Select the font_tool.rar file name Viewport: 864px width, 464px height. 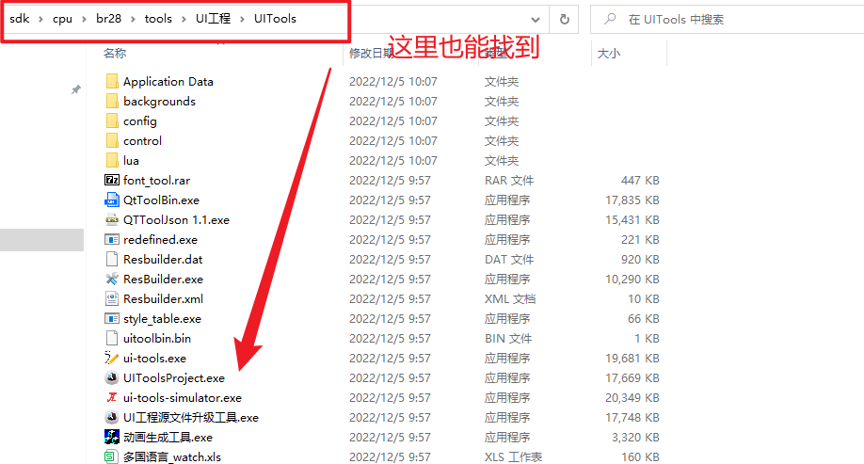point(156,181)
